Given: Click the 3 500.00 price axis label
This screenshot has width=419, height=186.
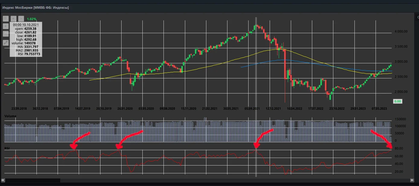Looking at the screenshot, I should (401, 46).
